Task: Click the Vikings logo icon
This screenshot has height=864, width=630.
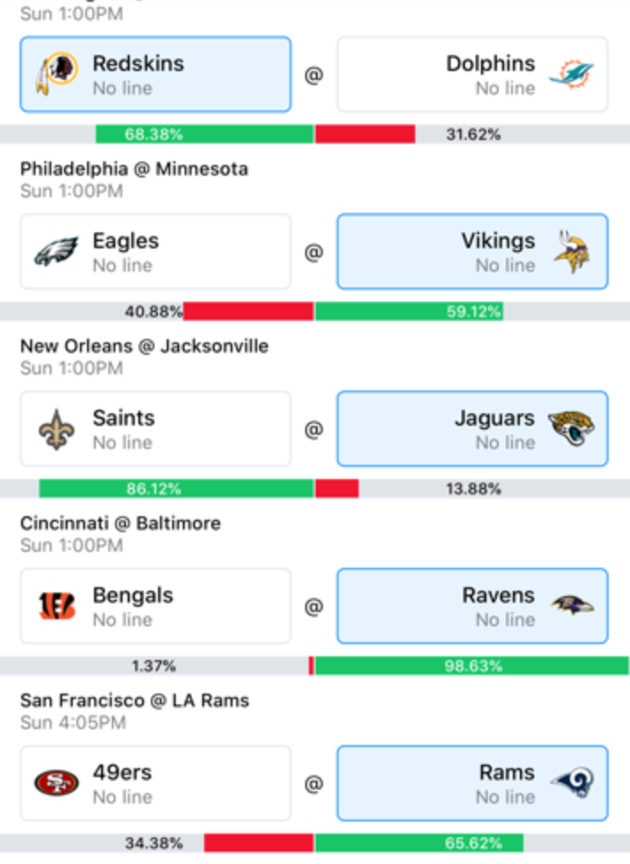Action: (574, 252)
